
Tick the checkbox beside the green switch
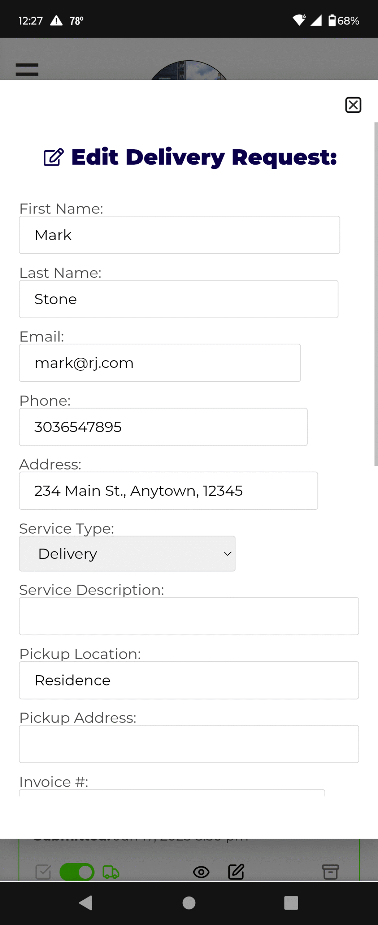coord(43,872)
